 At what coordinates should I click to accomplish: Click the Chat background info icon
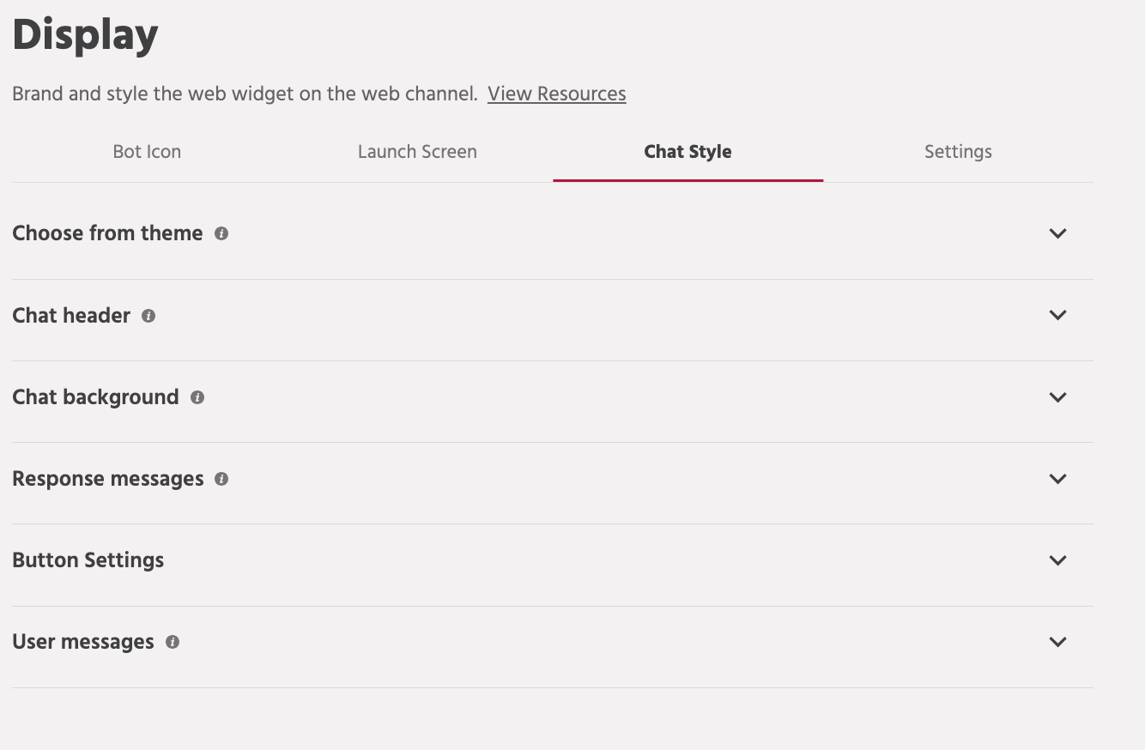197,397
